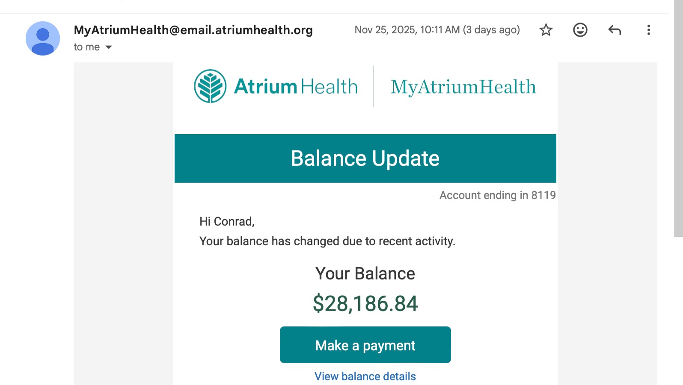The image size is (683, 385).
Task: Click the Atrium Health wordmark
Action: point(295,87)
